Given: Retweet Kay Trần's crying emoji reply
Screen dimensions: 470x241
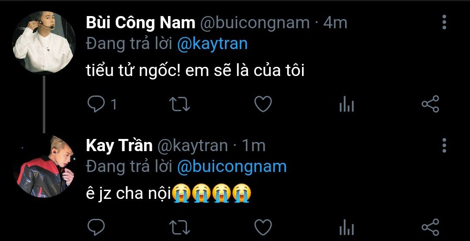Looking at the screenshot, I should point(180,227).
